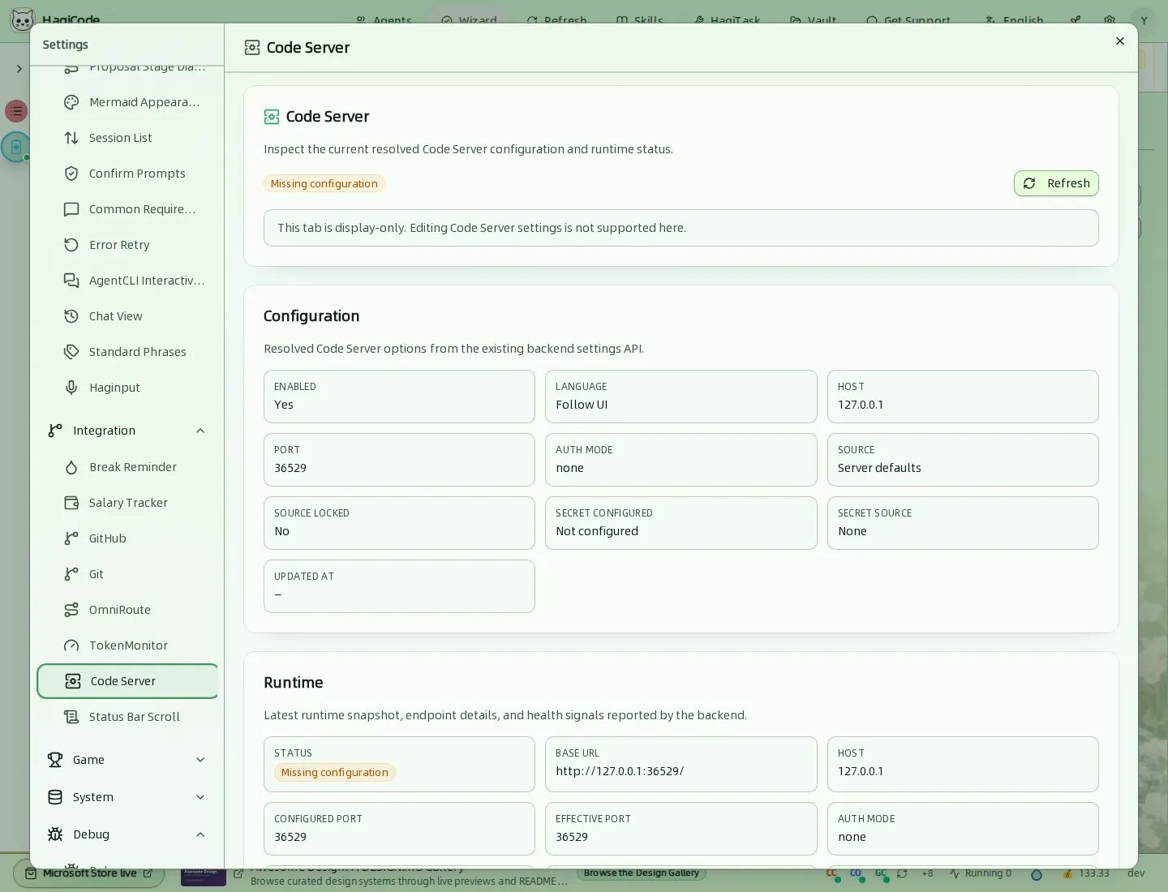Image resolution: width=1168 pixels, height=892 pixels.
Task: Click the display-only notice text
Action: (482, 228)
